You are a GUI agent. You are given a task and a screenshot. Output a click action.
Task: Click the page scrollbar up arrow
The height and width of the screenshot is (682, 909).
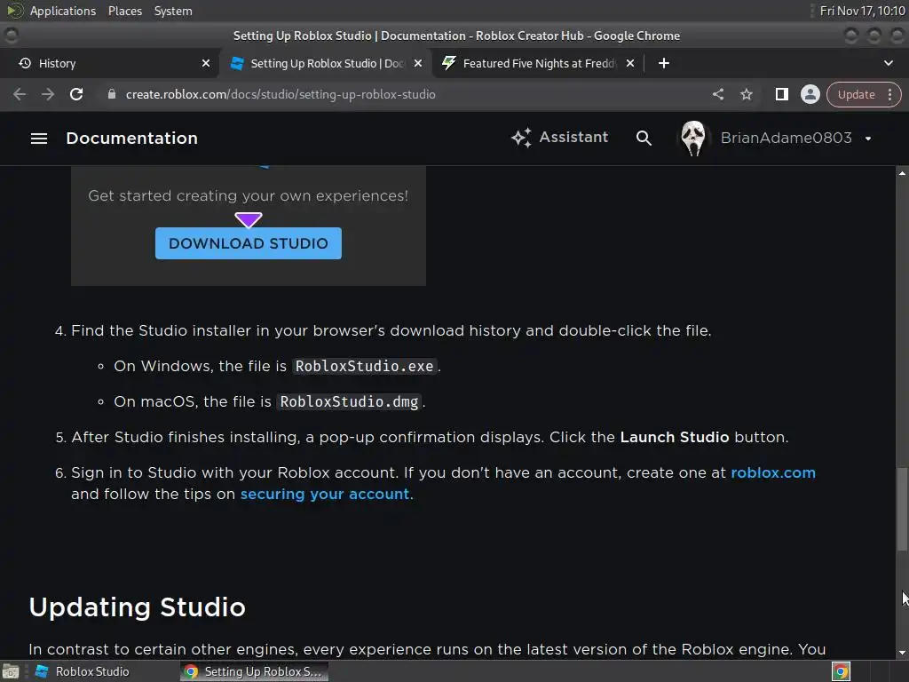[x=902, y=173]
